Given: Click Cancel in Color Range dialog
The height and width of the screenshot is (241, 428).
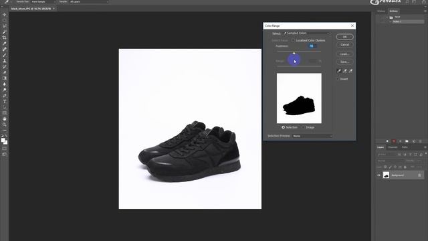Looking at the screenshot, I should tap(345, 45).
